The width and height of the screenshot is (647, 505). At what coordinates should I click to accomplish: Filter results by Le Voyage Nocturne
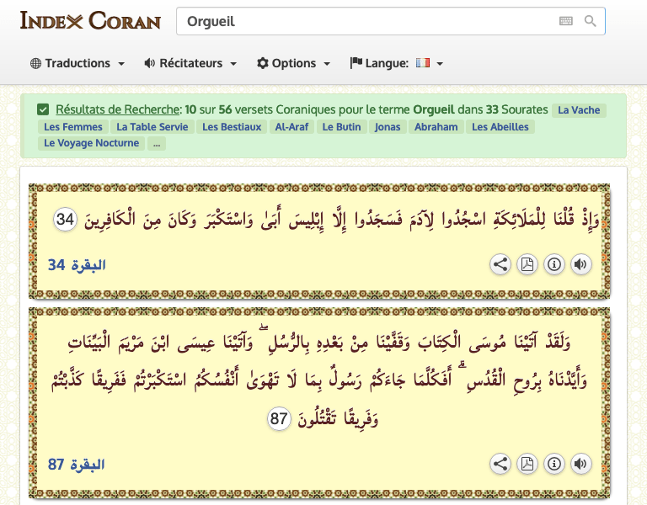point(92,143)
